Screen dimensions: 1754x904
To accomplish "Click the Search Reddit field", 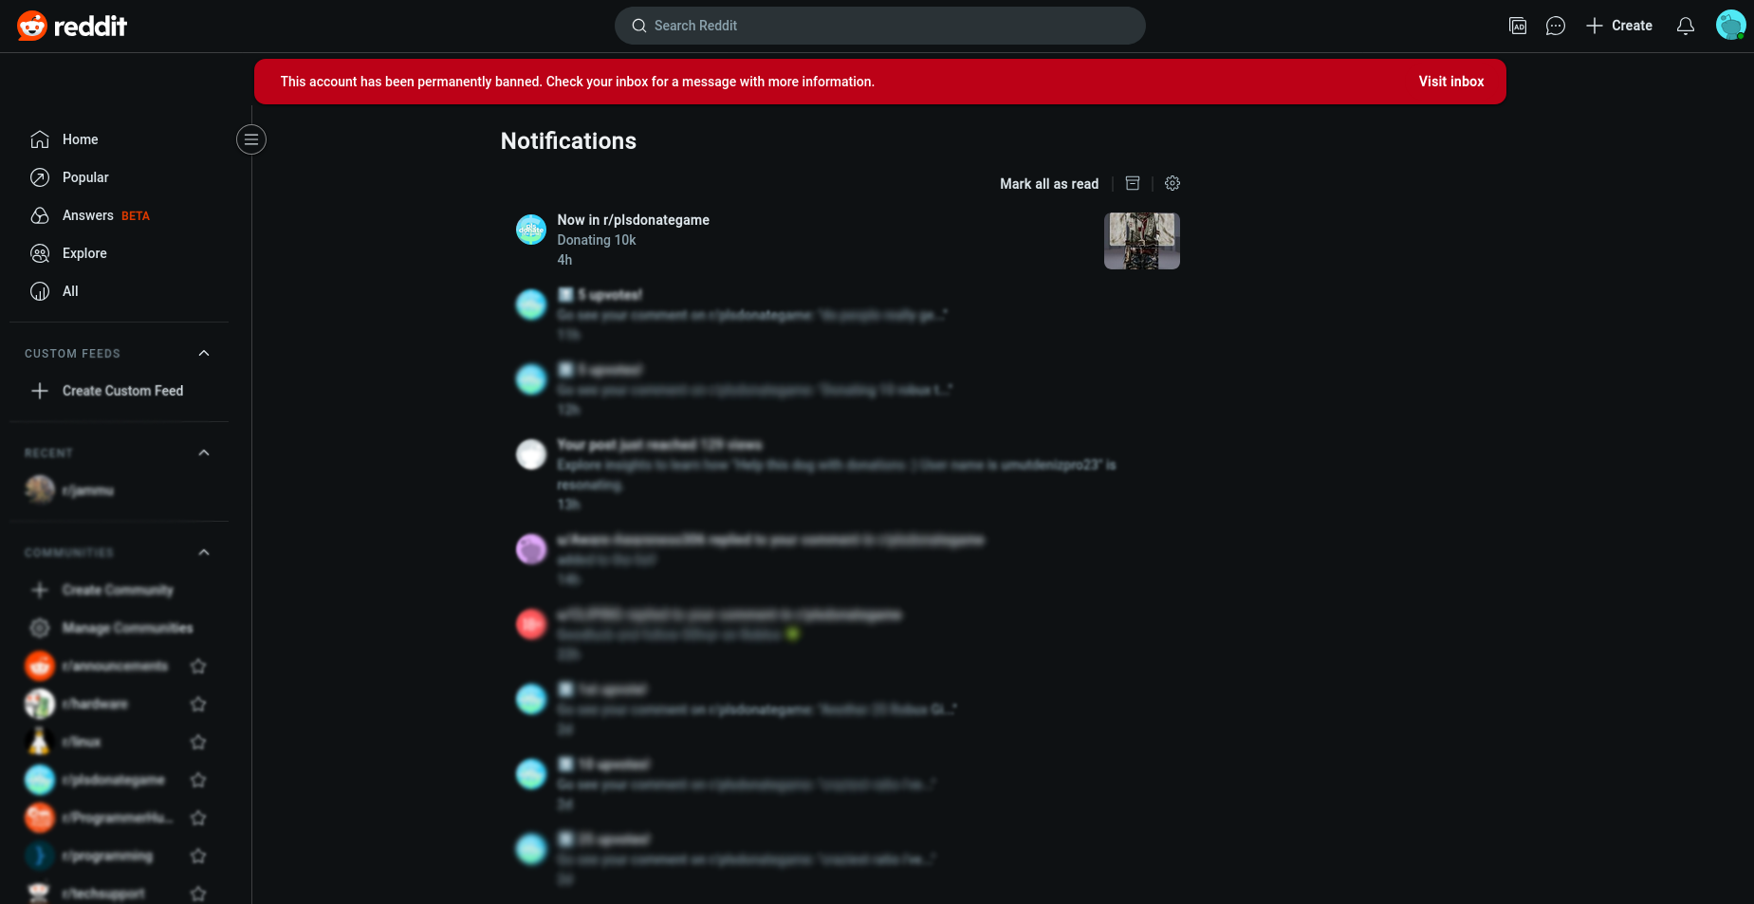I will pos(879,26).
